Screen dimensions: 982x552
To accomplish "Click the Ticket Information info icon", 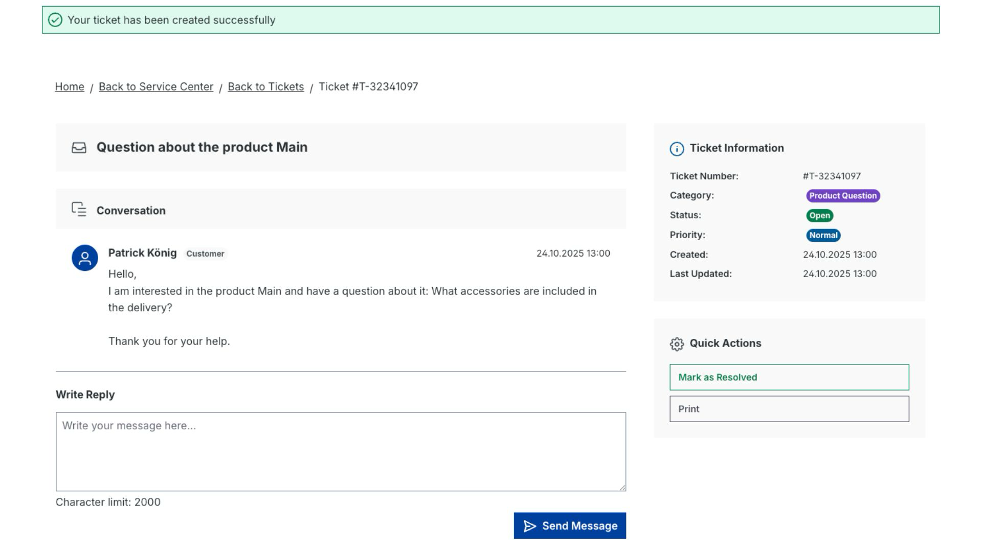I will (677, 149).
